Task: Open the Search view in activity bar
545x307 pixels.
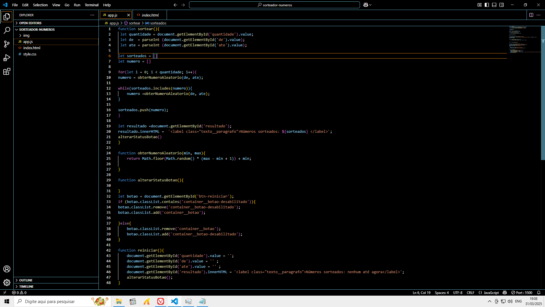Action: (7, 30)
